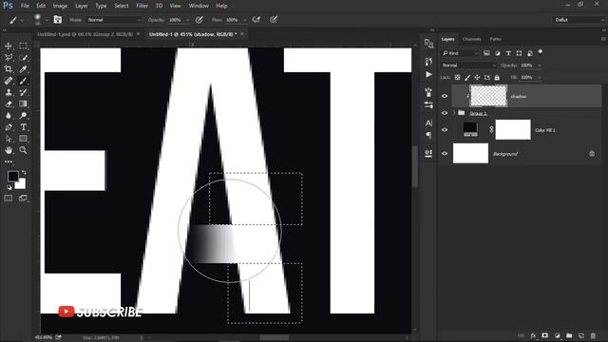The height and width of the screenshot is (342, 608).
Task: Toggle Quick Mask mode
Action: [x=9, y=199]
